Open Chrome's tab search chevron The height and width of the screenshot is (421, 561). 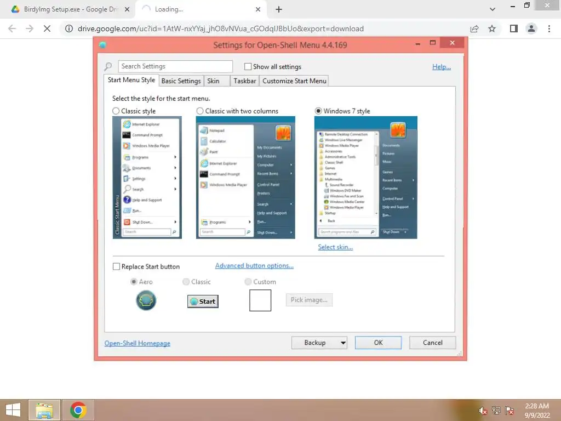(493, 9)
